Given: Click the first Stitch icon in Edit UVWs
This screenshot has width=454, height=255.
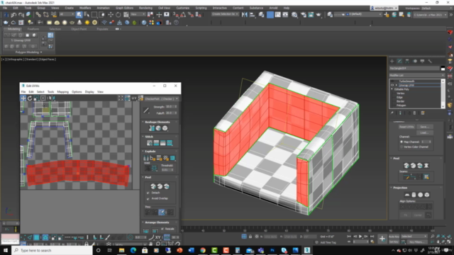Looking at the screenshot, I should click(150, 143).
